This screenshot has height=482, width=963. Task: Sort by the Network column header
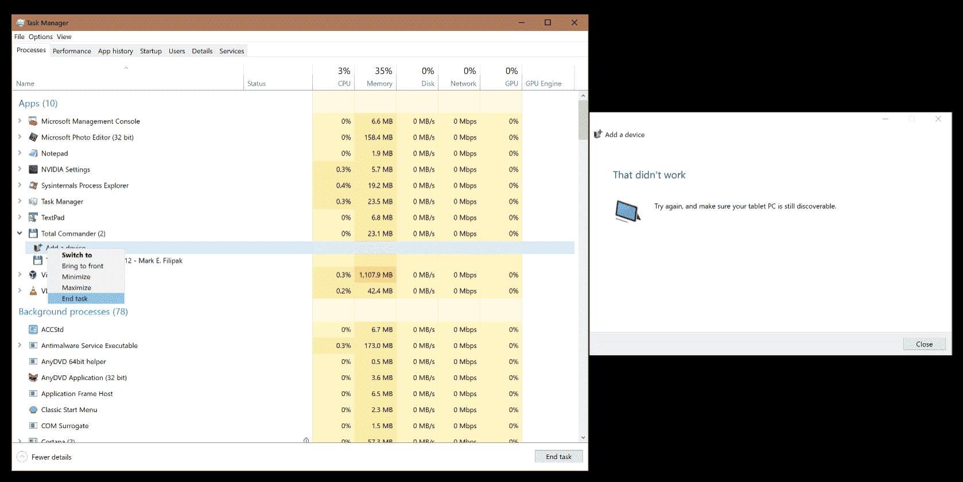pyautogui.click(x=459, y=77)
